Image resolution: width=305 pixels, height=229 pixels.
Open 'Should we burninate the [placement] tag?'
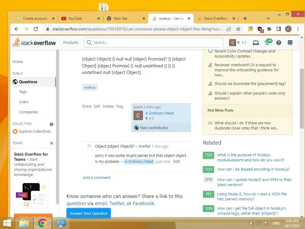[250, 84]
